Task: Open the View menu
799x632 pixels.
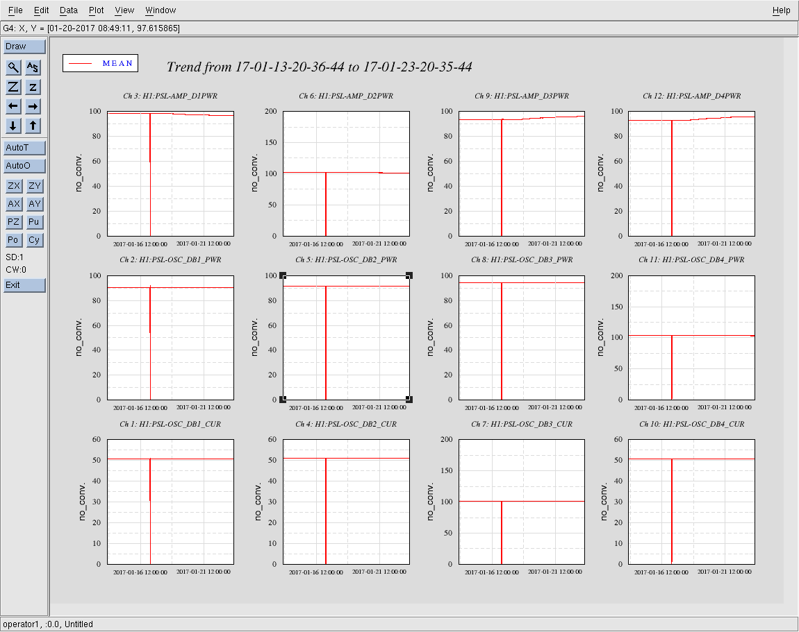Action: 124,10
